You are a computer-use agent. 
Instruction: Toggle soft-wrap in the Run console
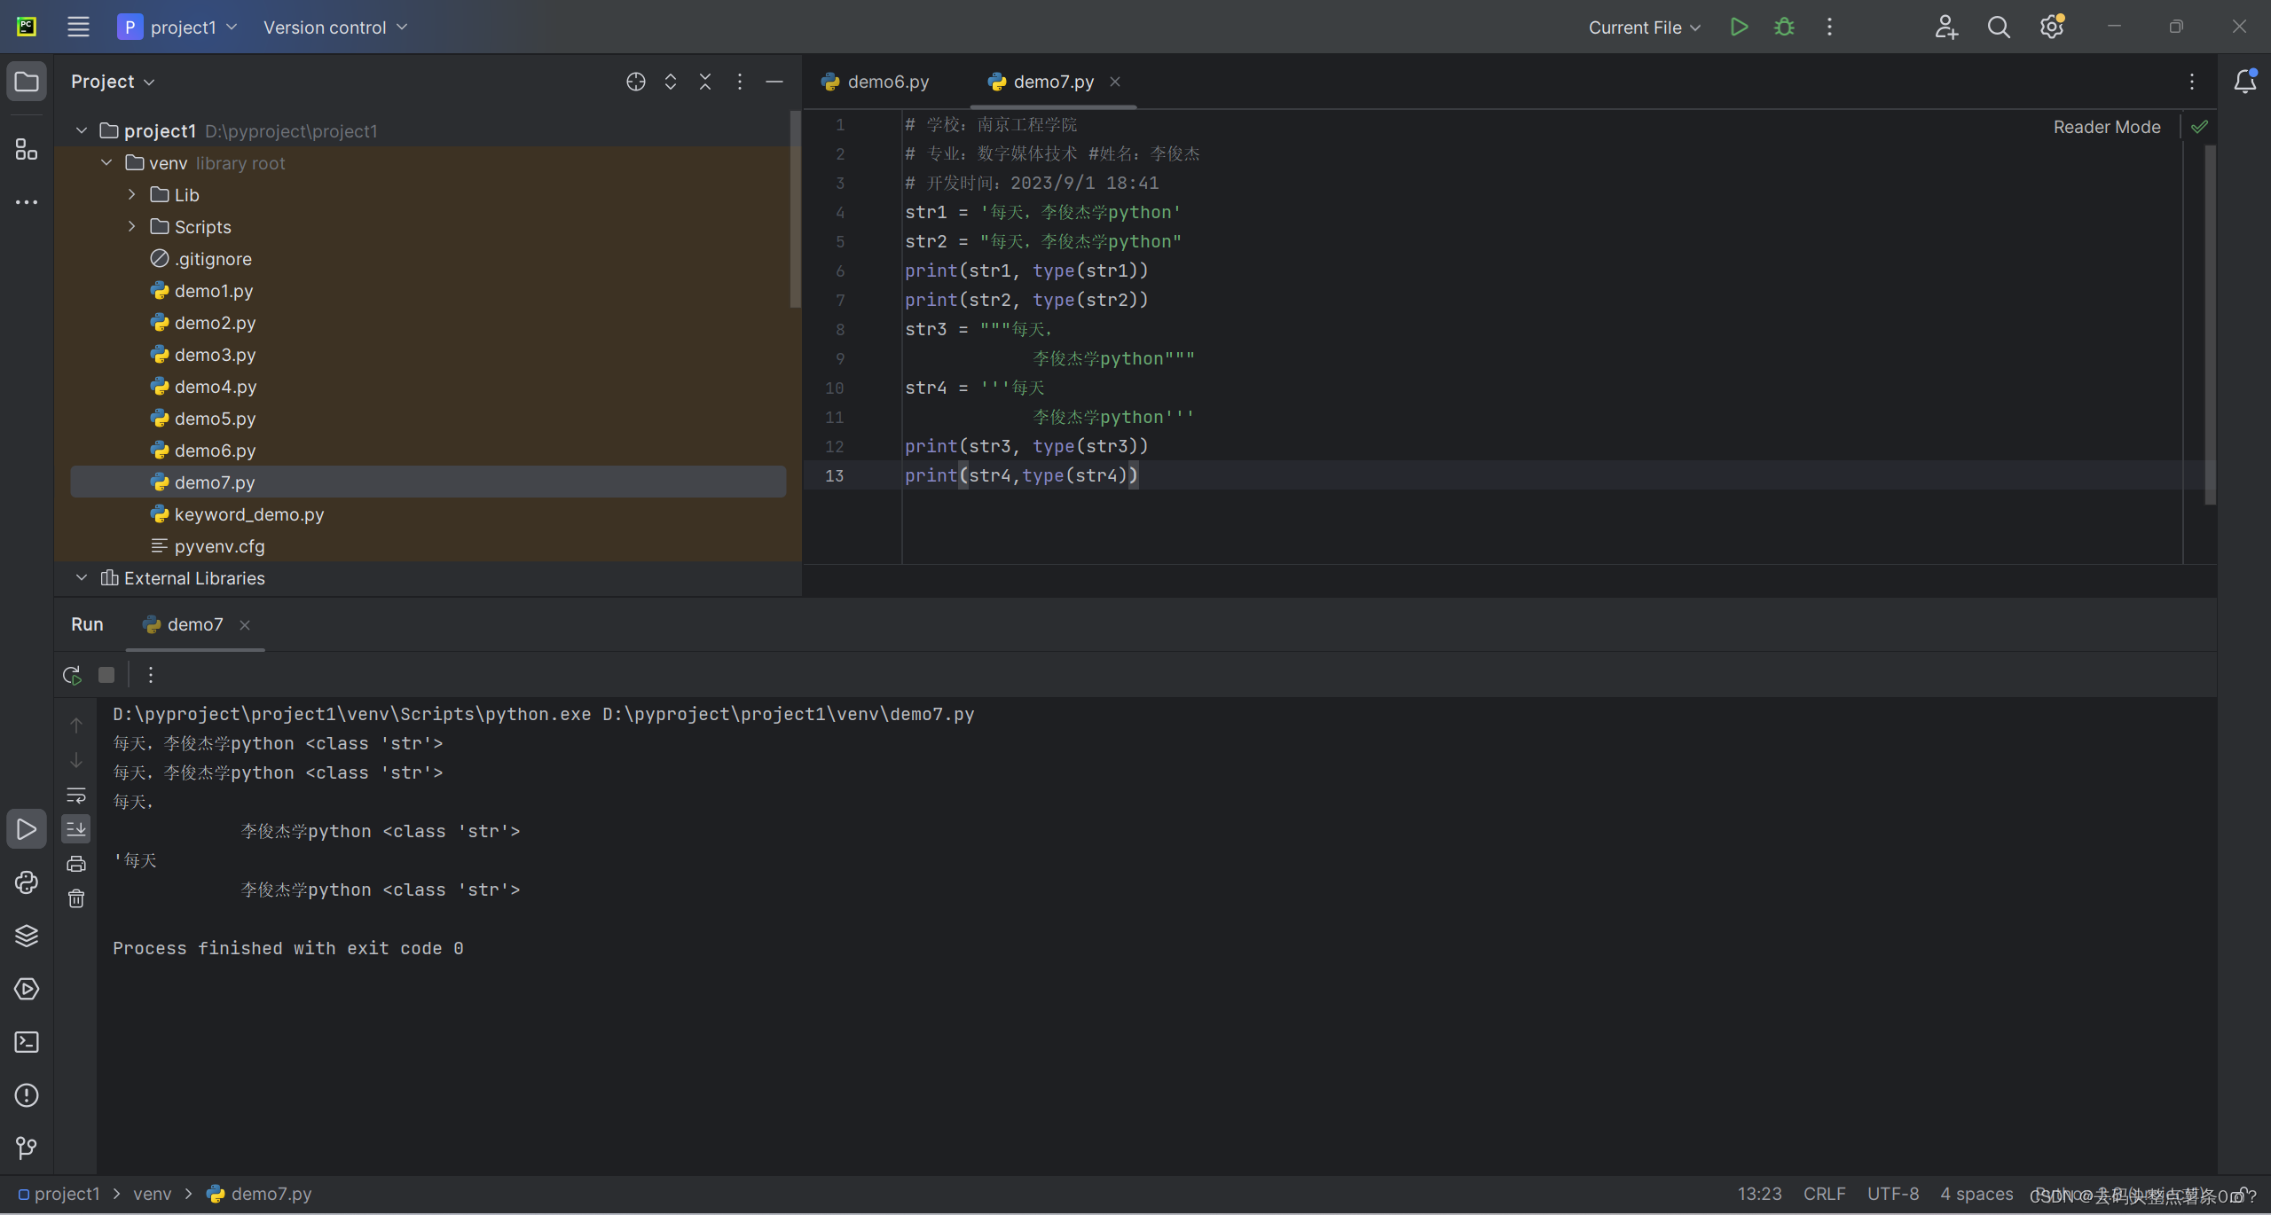(76, 795)
